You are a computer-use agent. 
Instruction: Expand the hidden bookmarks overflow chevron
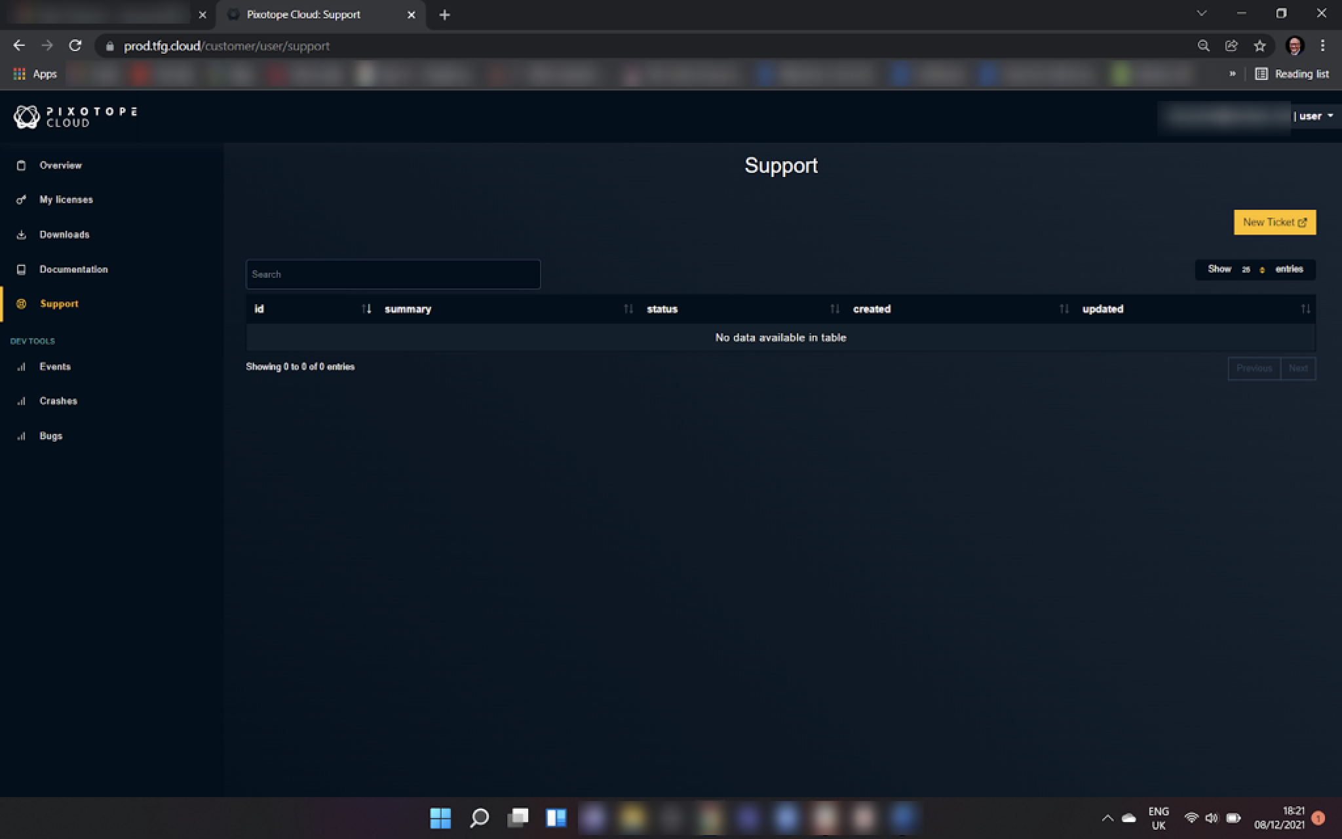pyautogui.click(x=1232, y=74)
